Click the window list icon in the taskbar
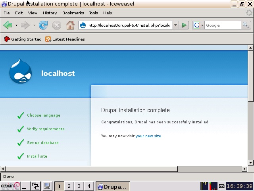Viewport: 254px width, 191px height. click(x=36, y=186)
